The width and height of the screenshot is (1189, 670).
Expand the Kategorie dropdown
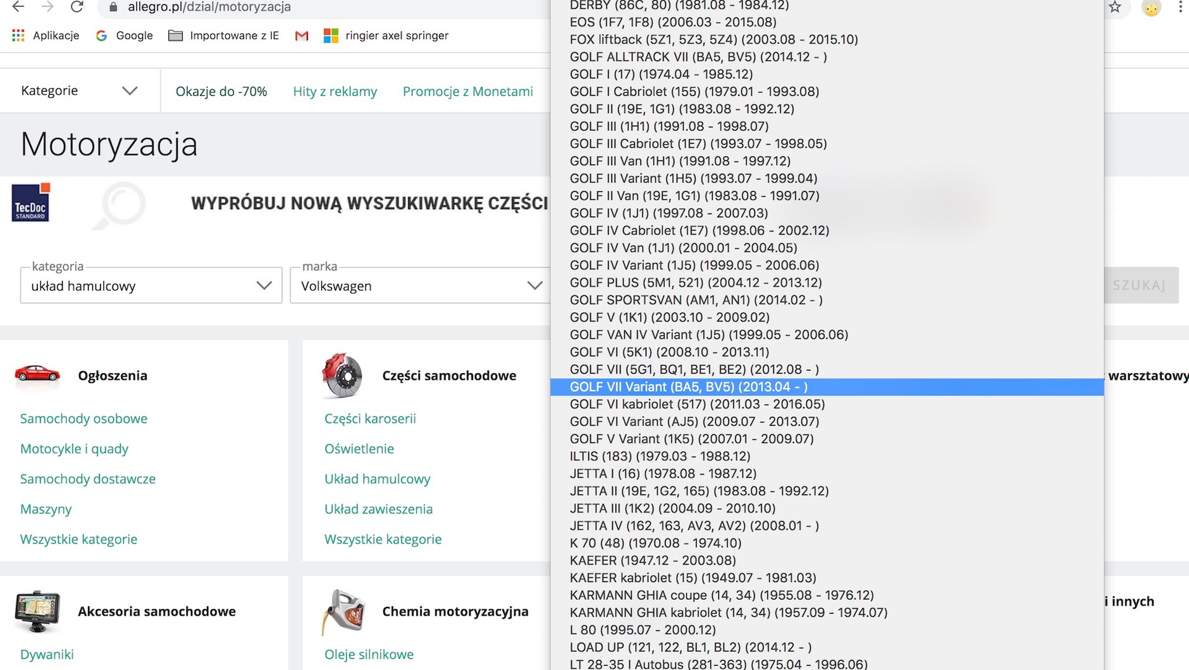[80, 90]
